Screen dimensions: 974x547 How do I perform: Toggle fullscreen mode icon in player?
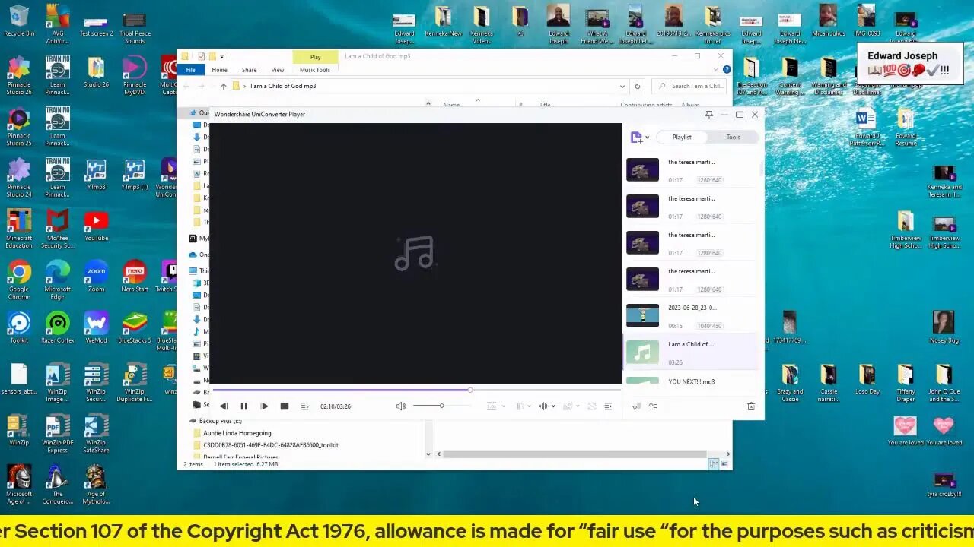pyautogui.click(x=592, y=406)
